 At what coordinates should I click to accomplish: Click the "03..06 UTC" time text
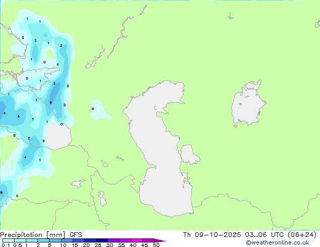(x=264, y=235)
